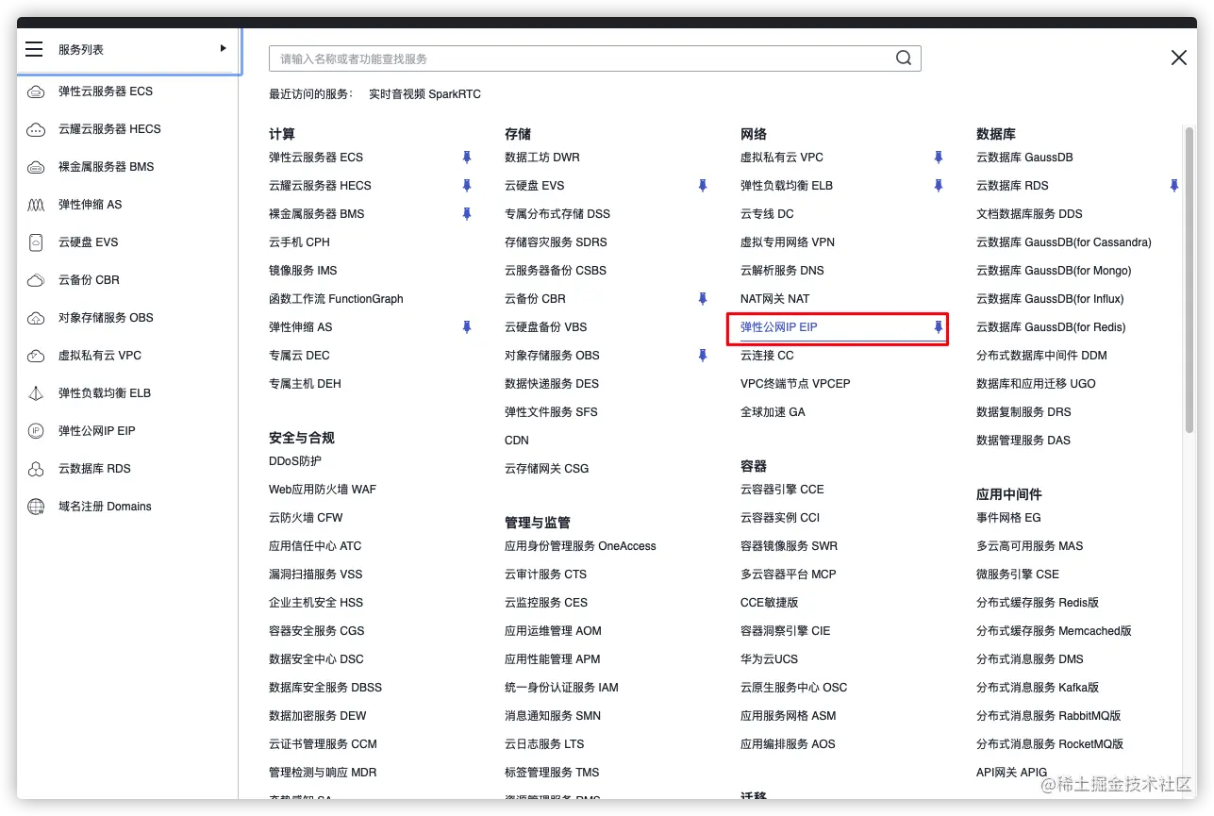The width and height of the screenshot is (1214, 816).
Task: Open 云监控服务 CES service
Action: pos(546,603)
